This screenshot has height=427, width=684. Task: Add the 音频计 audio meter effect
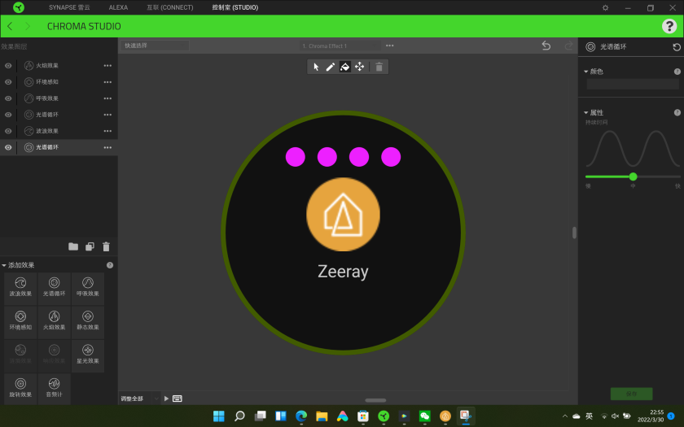click(x=54, y=389)
